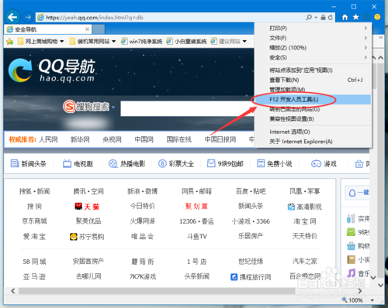This screenshot has width=388, height=308.
Task: Open the 网上商城购物 favorites folder
Action: 40,41
